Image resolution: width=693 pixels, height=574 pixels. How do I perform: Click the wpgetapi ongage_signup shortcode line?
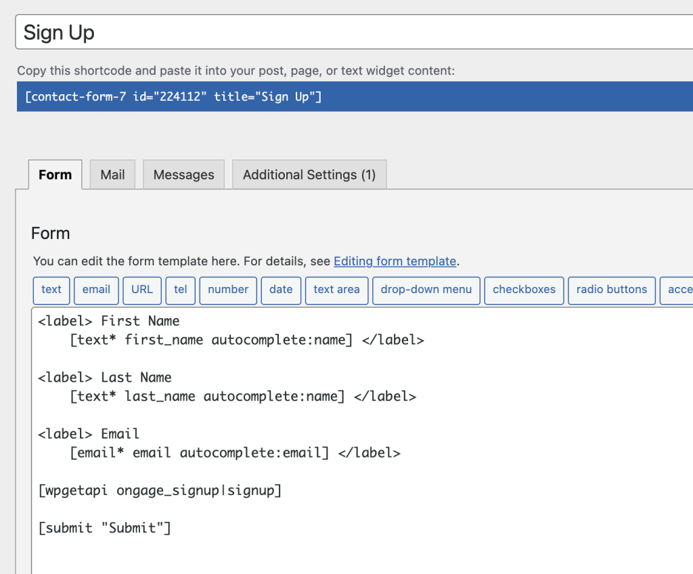(x=160, y=490)
